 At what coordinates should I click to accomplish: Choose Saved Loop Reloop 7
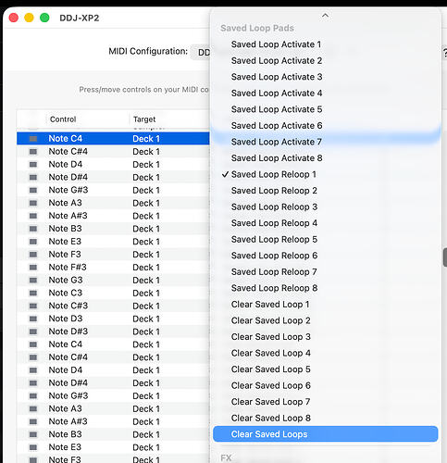coord(325,271)
